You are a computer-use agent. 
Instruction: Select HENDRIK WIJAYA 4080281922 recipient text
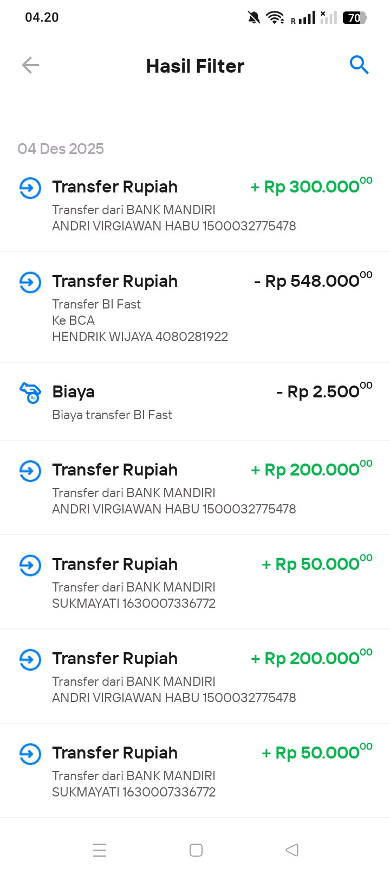(140, 337)
